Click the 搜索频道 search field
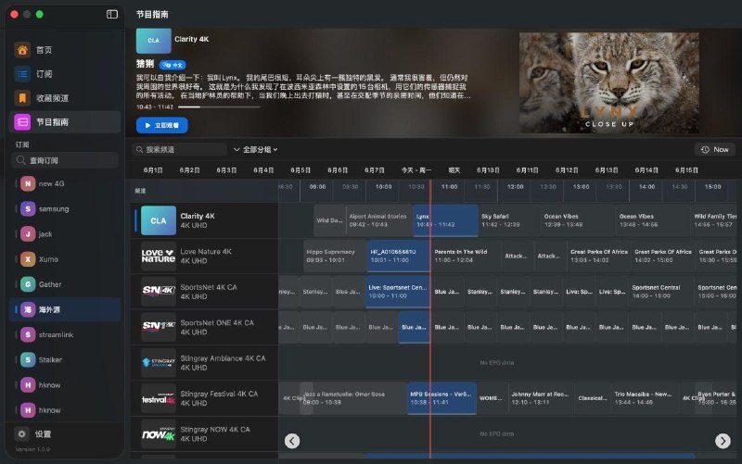 pos(179,149)
